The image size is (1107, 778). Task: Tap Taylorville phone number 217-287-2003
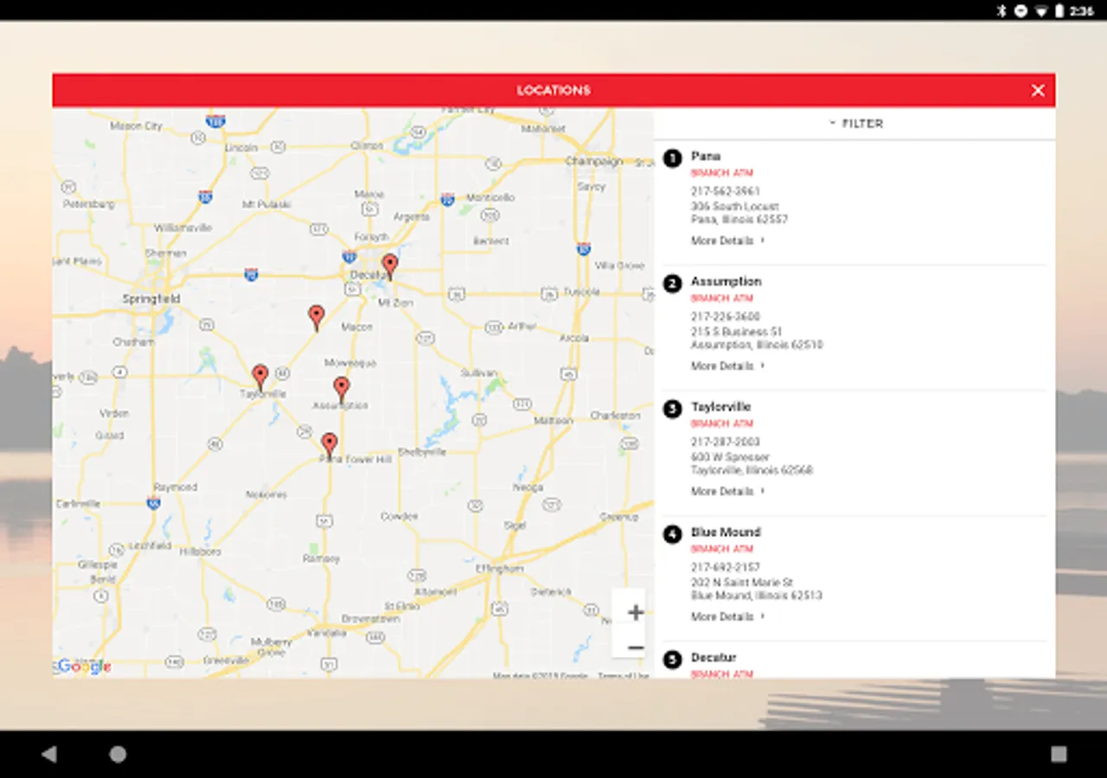[725, 442]
